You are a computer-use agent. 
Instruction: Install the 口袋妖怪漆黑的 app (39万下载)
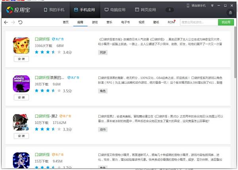point(21,97)
